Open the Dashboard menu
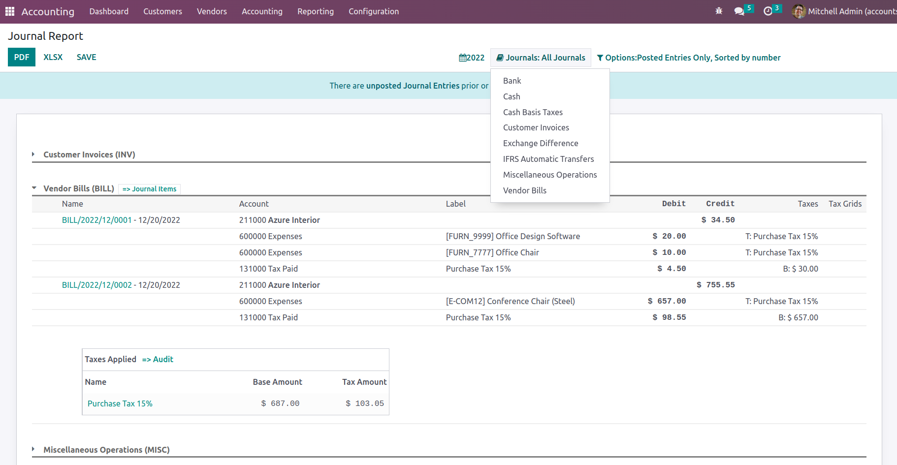Image resolution: width=897 pixels, height=465 pixels. pos(109,11)
